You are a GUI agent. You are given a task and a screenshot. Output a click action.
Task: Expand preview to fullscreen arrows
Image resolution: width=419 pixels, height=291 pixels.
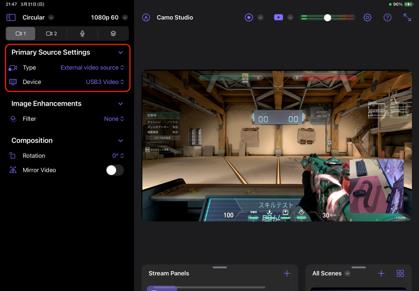coord(407,17)
